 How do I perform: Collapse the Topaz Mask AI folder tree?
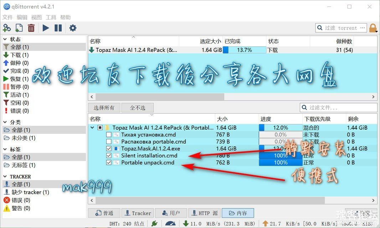point(92,128)
